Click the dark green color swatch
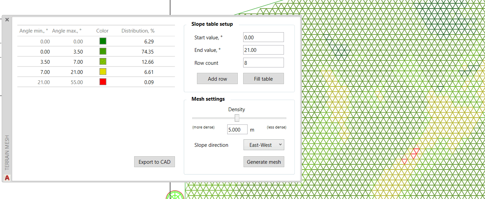 pyautogui.click(x=103, y=41)
